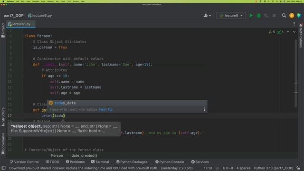Click date_created() in the code breadcrumb

[x=84, y=155]
